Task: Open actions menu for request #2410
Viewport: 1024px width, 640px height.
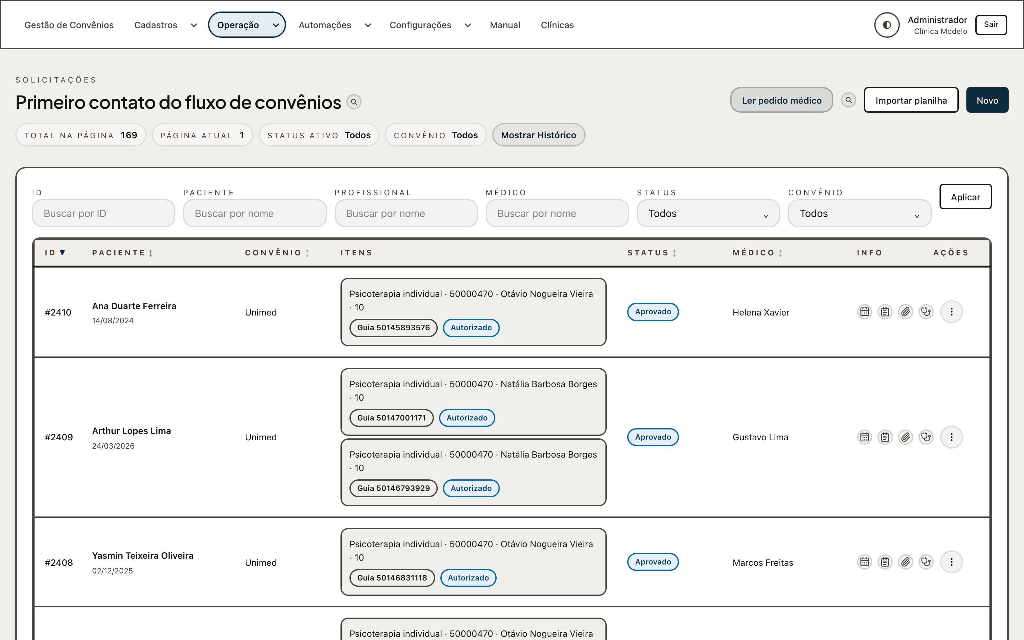Action: tap(952, 312)
